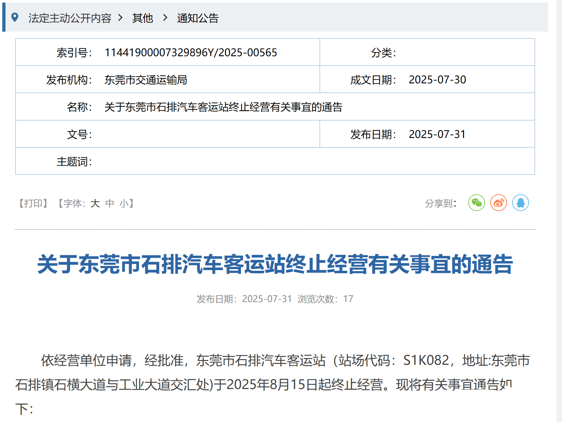Click the gray 发布日期：2025-07-31 line under headline
562x422 pixels.
tap(244, 299)
